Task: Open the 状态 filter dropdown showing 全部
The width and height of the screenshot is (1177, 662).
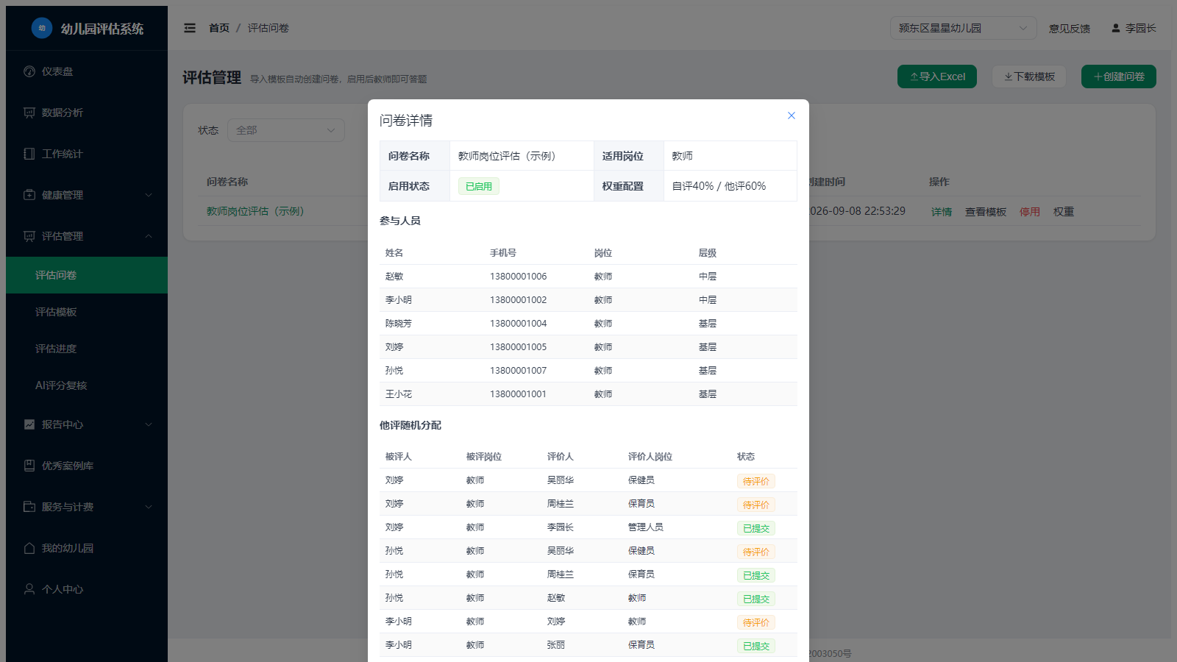Action: [x=286, y=130]
